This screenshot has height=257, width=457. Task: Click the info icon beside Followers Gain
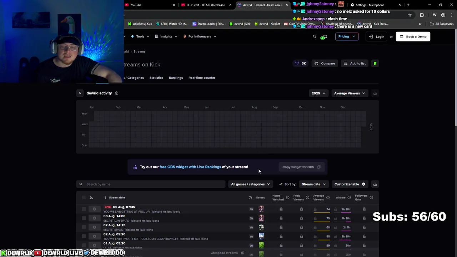pos(371,198)
